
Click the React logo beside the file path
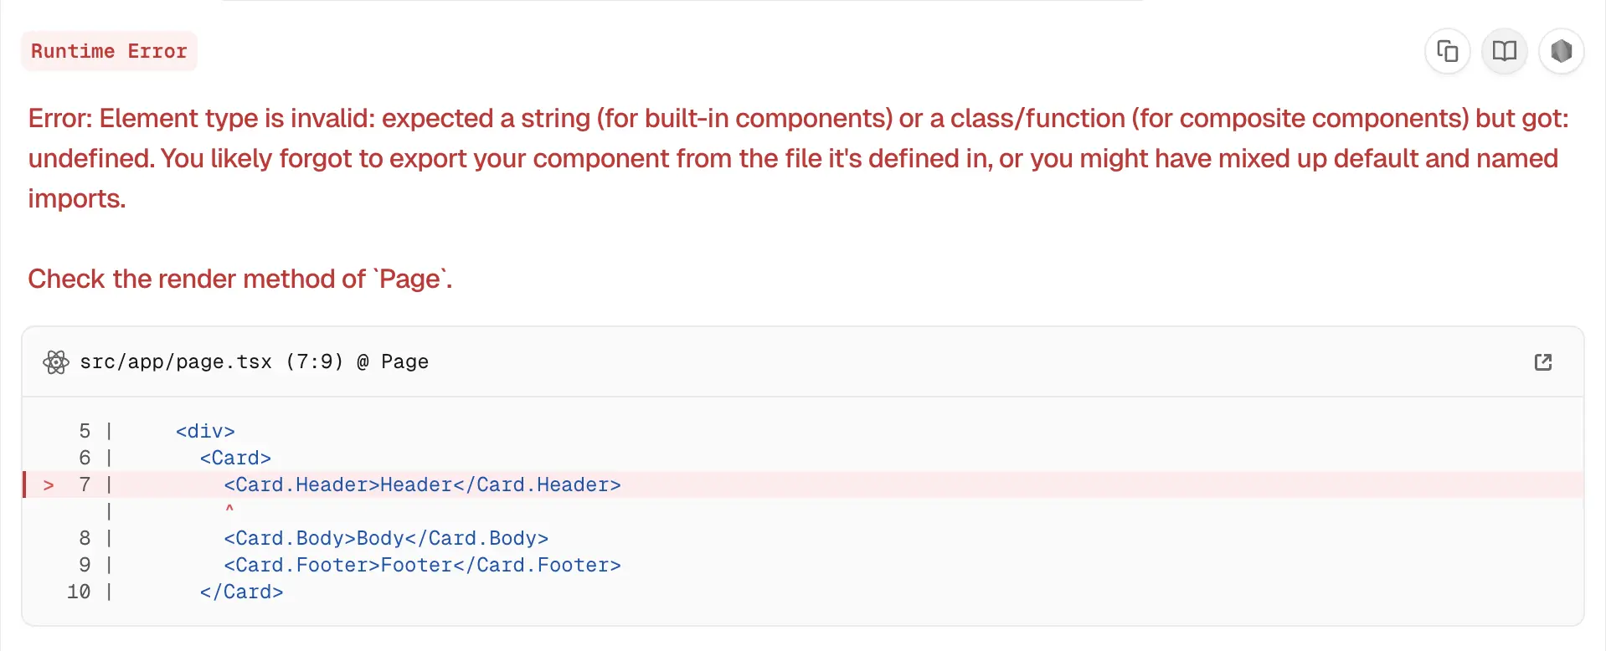[56, 361]
